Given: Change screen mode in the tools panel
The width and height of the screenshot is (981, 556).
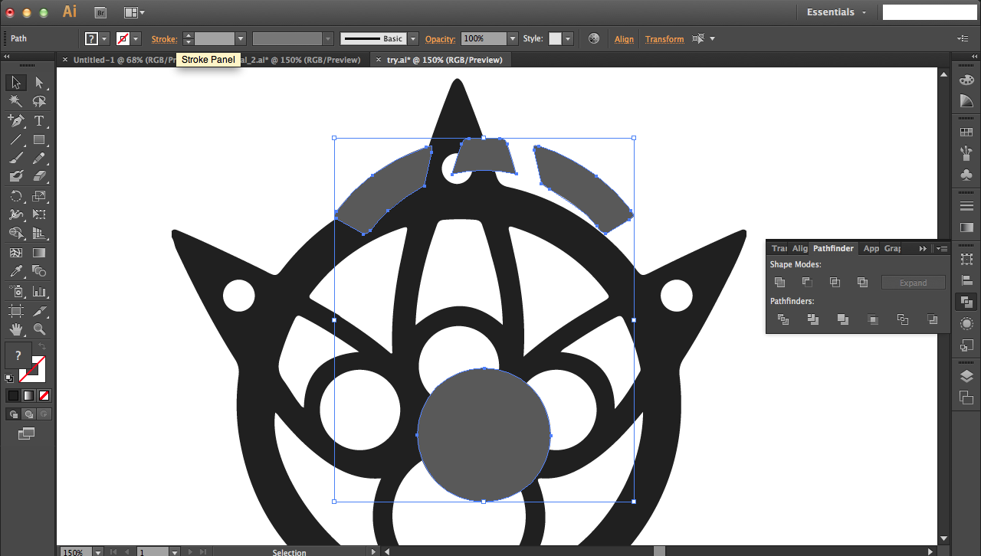Looking at the screenshot, I should coord(27,433).
